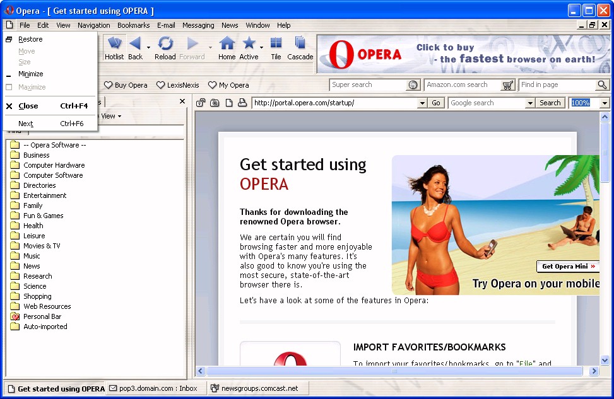Open the Movies & TV folder
This screenshot has height=399, width=614.
[x=35, y=246]
